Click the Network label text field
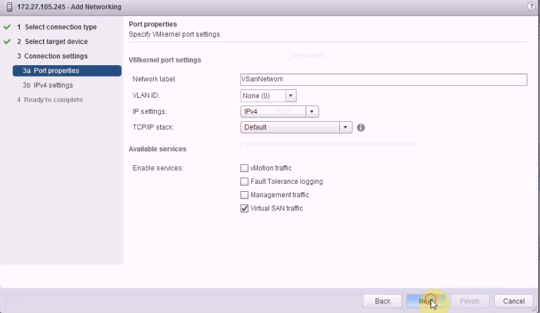This screenshot has height=313, width=540. point(383,80)
